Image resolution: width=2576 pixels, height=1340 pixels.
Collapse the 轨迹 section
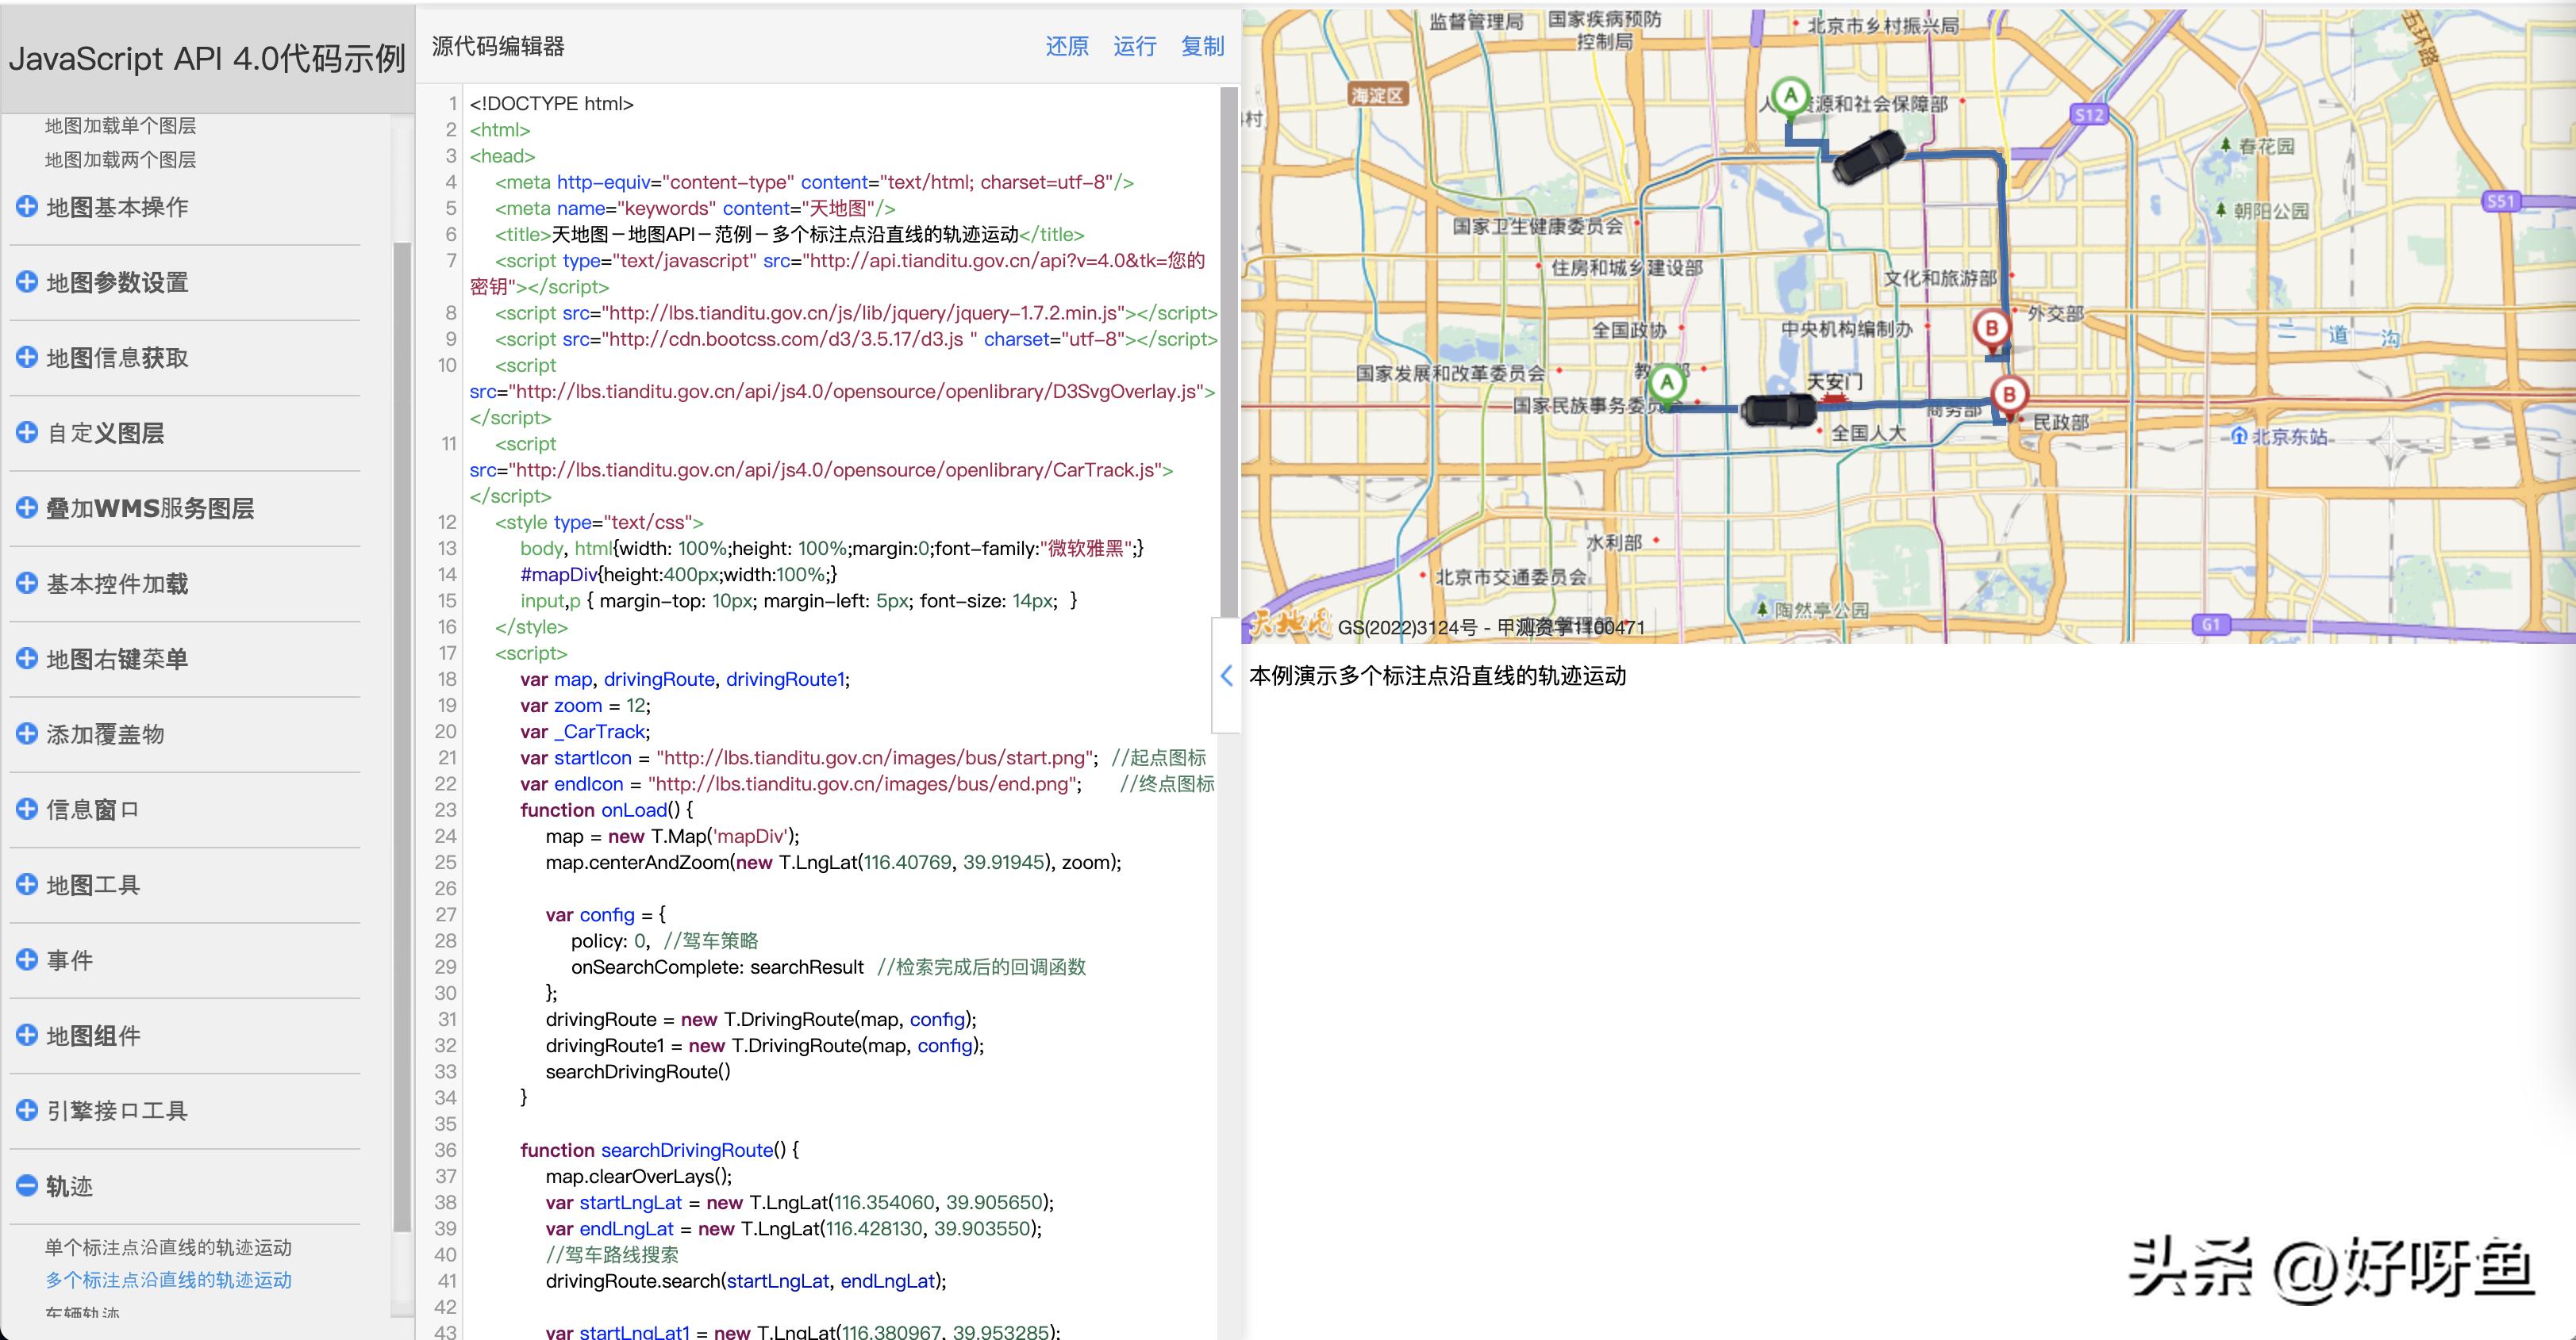point(27,1186)
